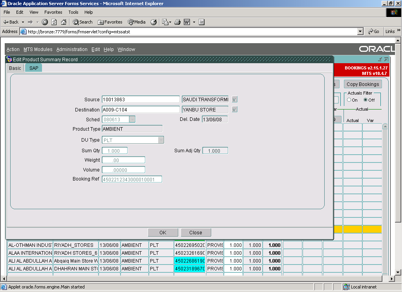This screenshot has height=292, width=402.
Task: Click the page icon beside Address URL
Action: tap(23, 31)
